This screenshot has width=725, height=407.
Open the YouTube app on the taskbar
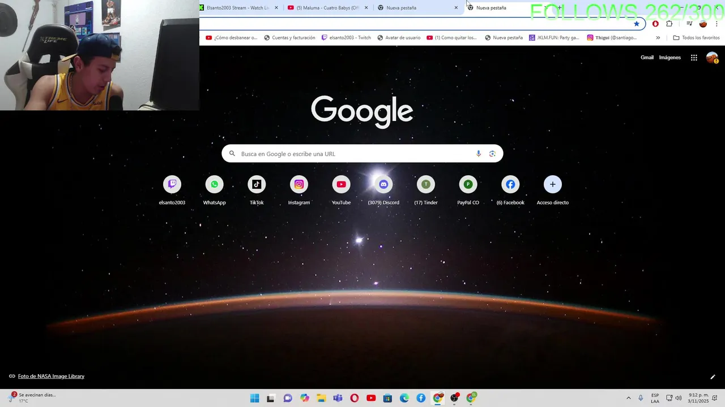tap(371, 398)
